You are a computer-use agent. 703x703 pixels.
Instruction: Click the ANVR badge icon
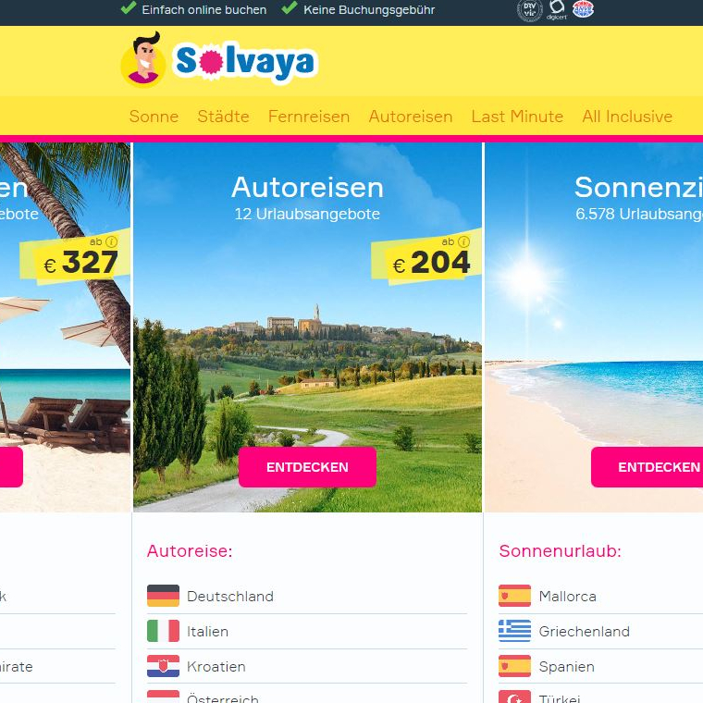coord(584,9)
